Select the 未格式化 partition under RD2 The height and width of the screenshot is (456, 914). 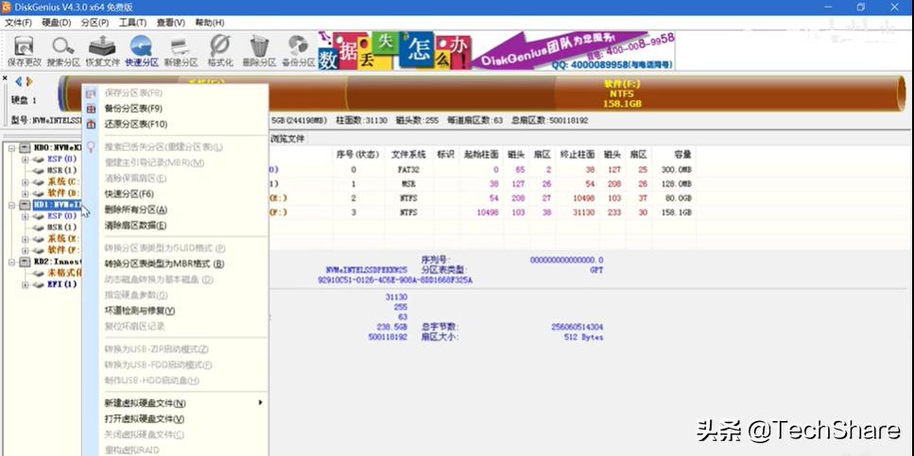pyautogui.click(x=63, y=273)
